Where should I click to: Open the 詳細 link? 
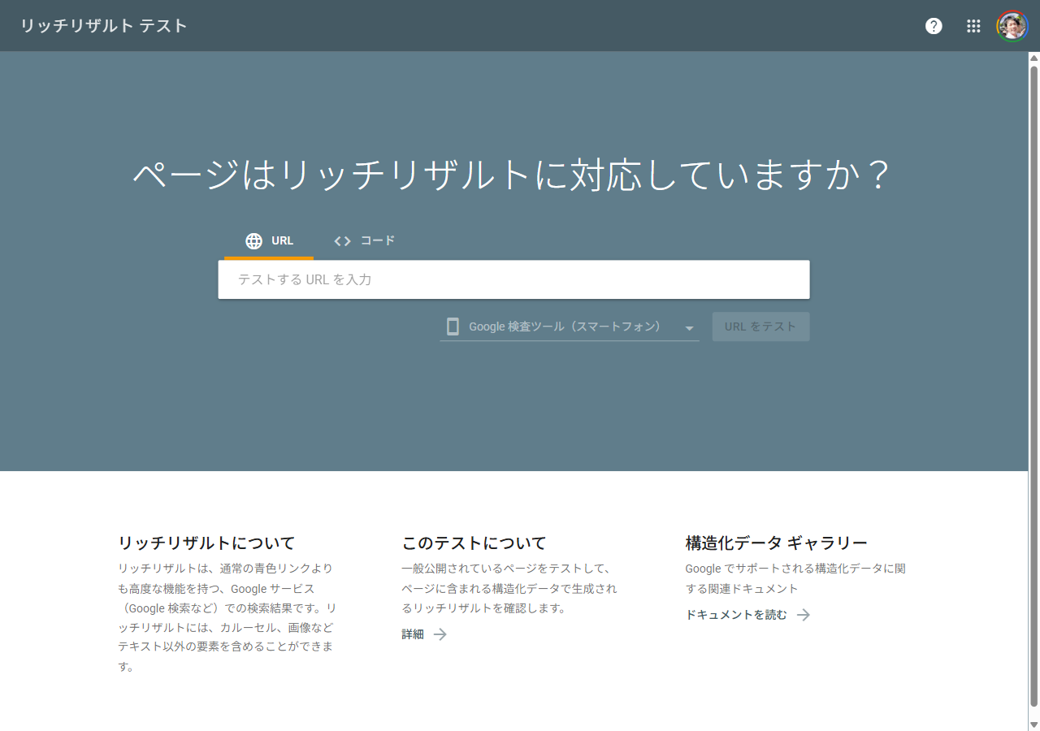click(x=413, y=634)
